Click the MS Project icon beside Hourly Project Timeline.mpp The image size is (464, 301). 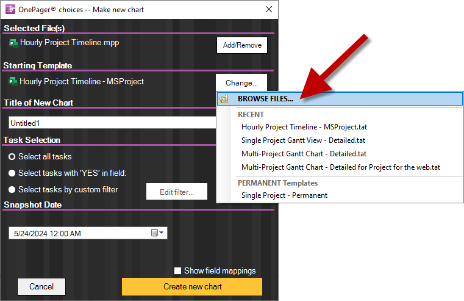13,43
